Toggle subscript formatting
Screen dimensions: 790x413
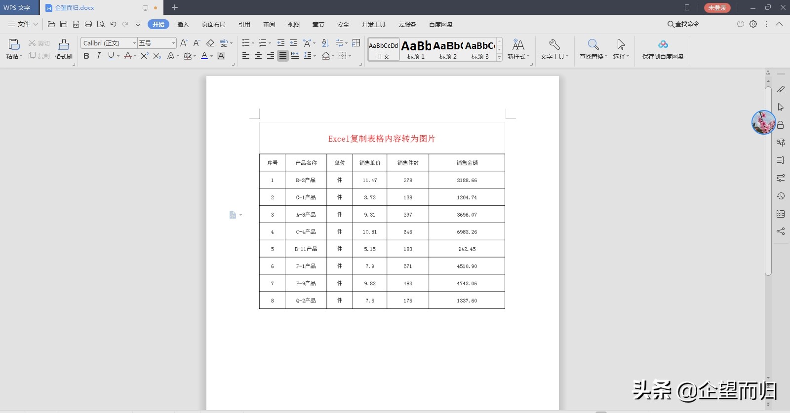(x=157, y=56)
